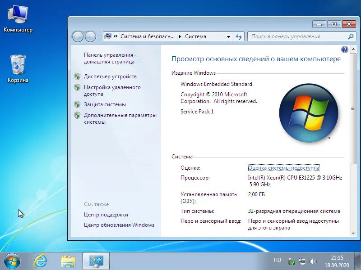Click the Просмотр основных сведений heading
This screenshot has height=270, width=361.
pyautogui.click(x=256, y=59)
